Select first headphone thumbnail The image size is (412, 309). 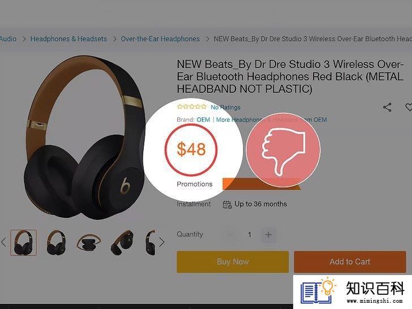[23, 243]
